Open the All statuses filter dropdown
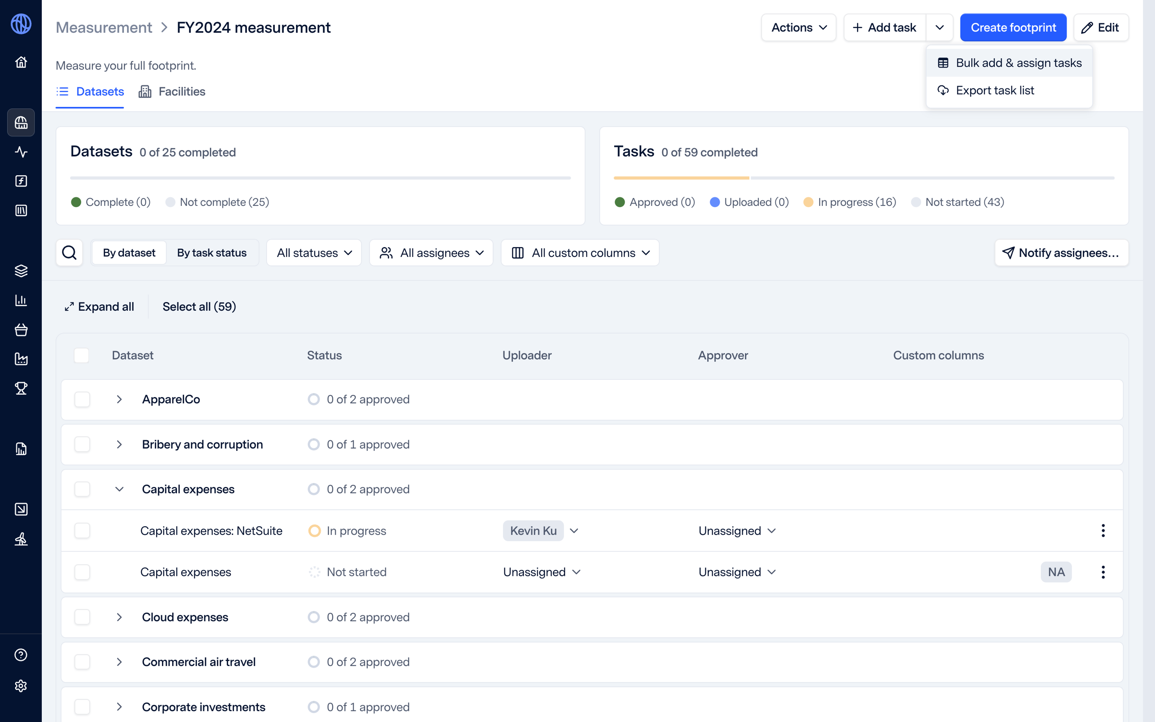 coord(314,252)
